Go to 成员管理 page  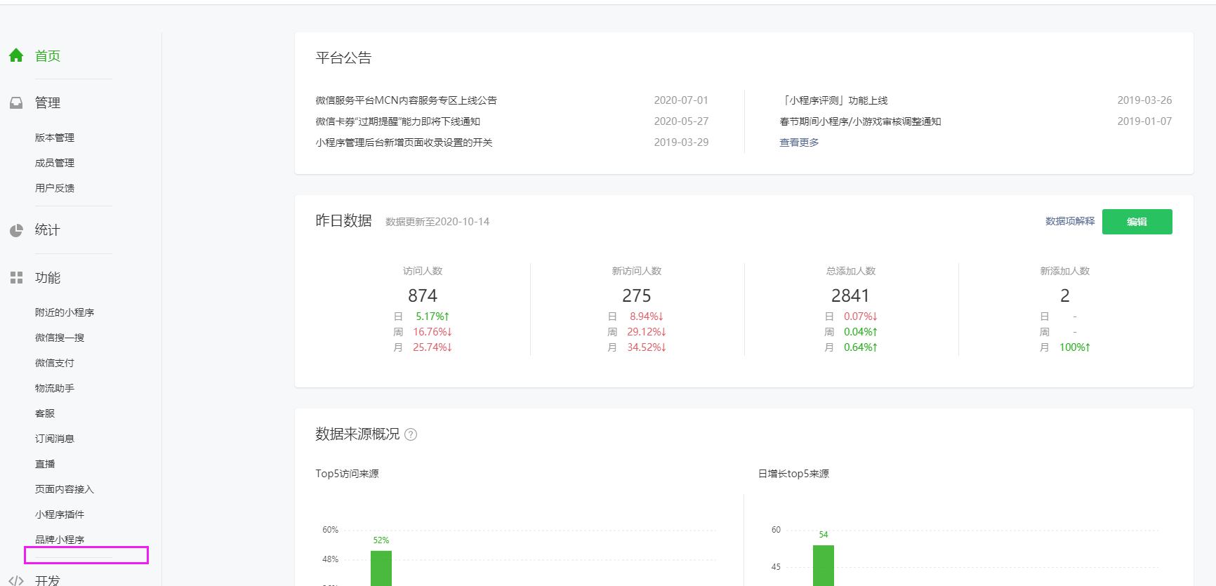pyautogui.click(x=55, y=163)
